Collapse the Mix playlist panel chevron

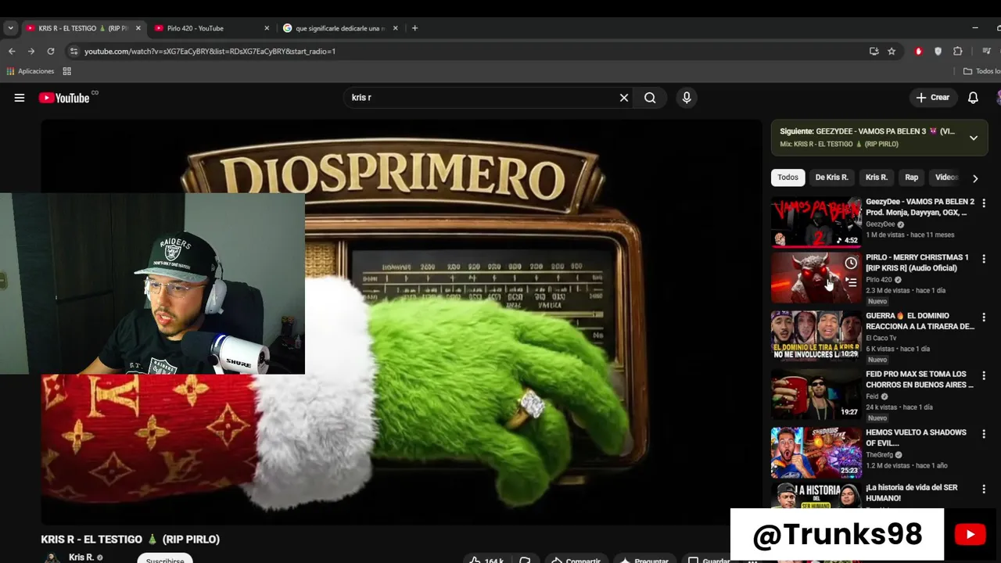(x=974, y=138)
